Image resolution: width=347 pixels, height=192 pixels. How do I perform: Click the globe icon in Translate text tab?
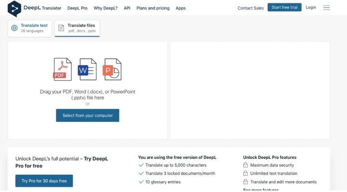tap(14, 28)
